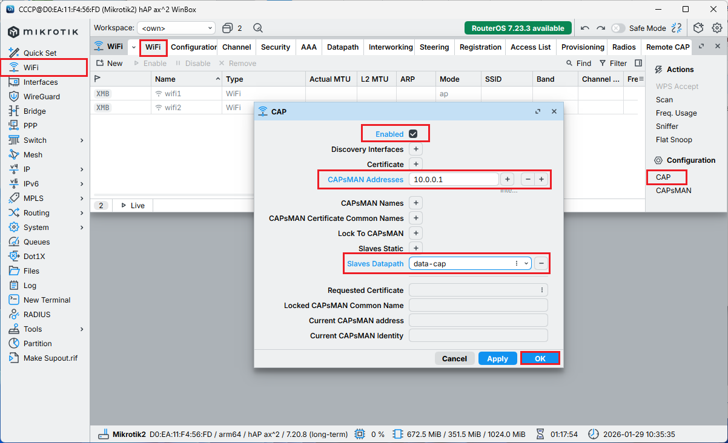Open the Remote CAP tab
Screen dimensions: 728x443
coord(667,47)
